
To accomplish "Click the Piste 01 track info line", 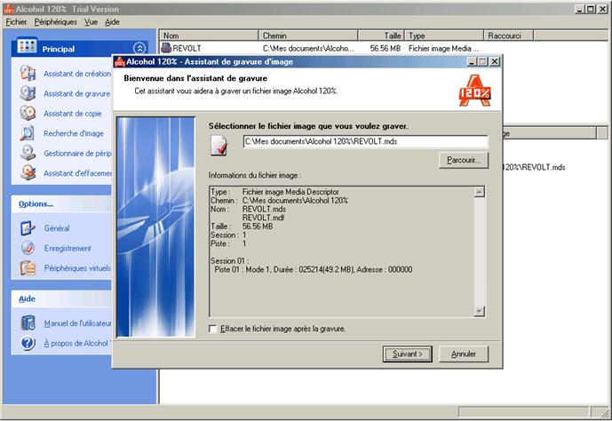I will pyautogui.click(x=314, y=270).
